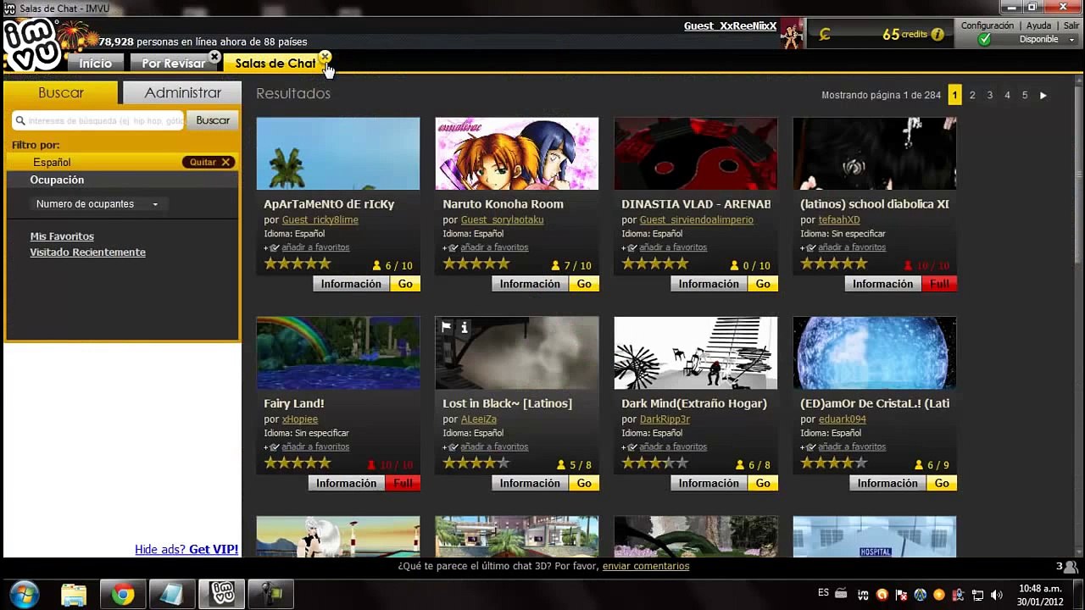Close the Salas de Chat tab
The height and width of the screenshot is (610, 1085).
(325, 58)
